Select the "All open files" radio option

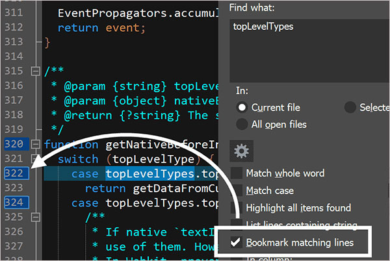(x=242, y=123)
